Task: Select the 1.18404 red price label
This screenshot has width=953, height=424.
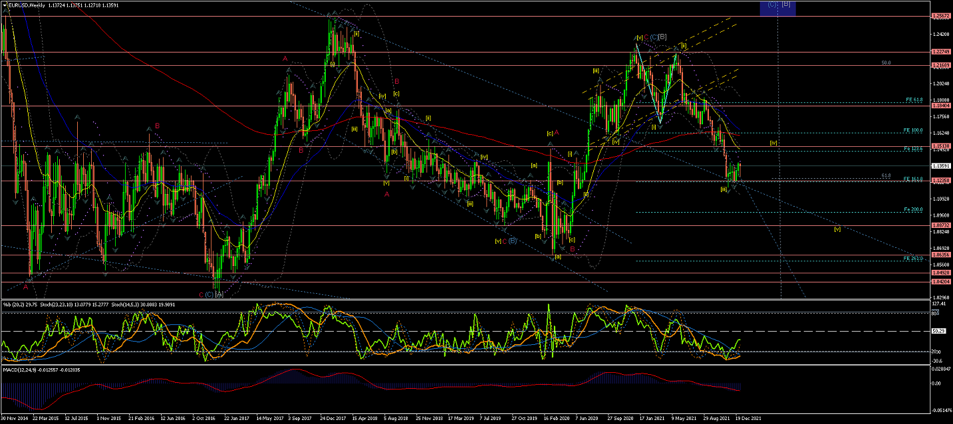Action: [941, 106]
